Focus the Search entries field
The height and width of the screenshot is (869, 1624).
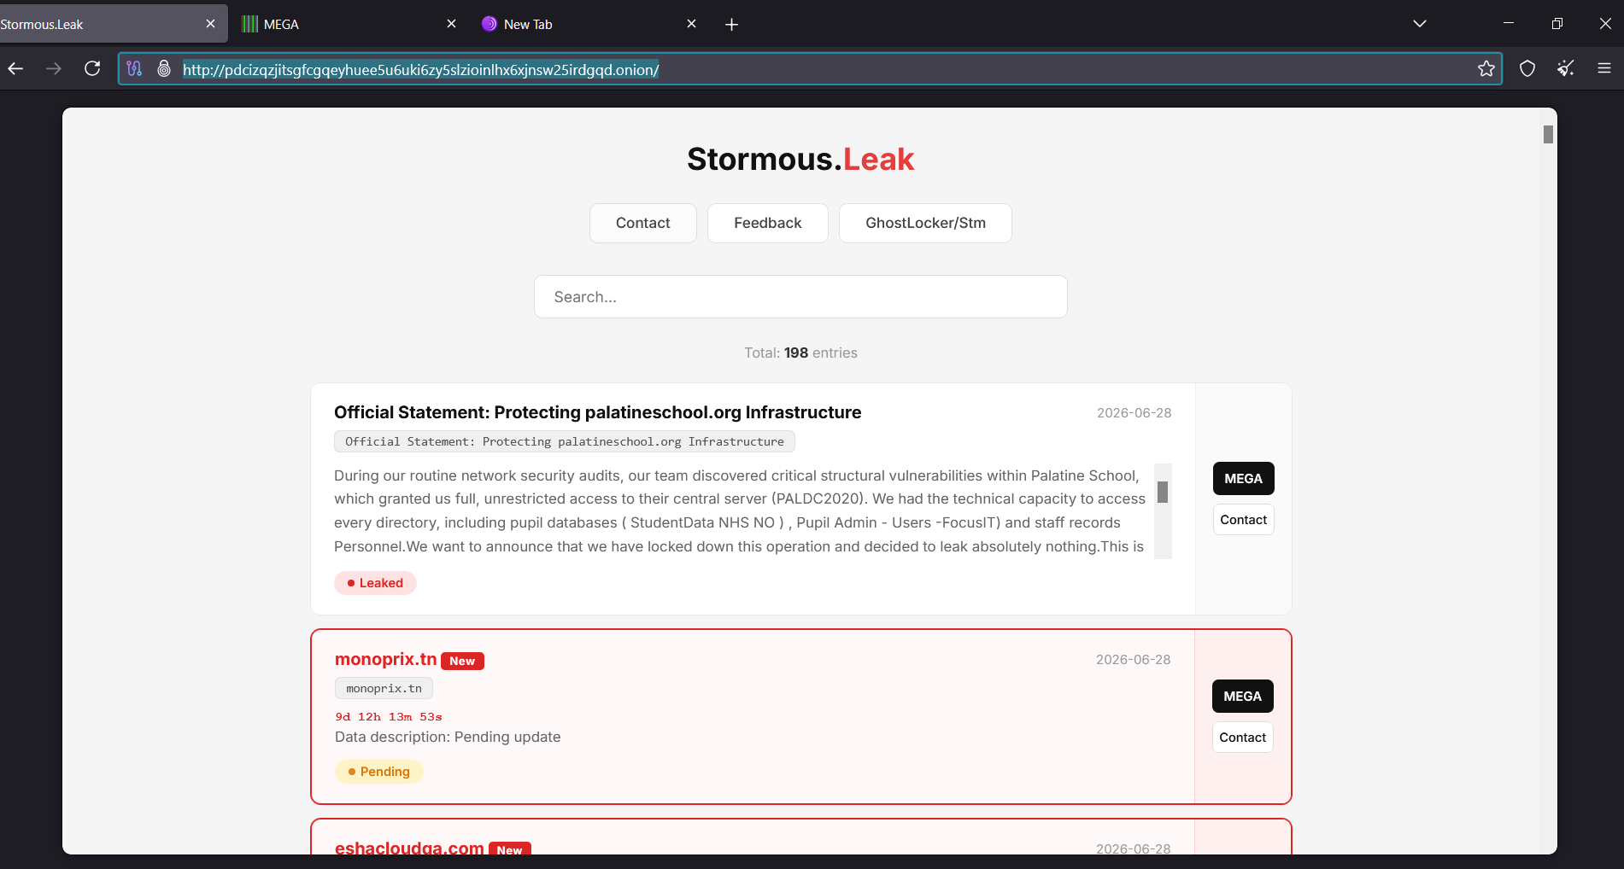tap(800, 297)
